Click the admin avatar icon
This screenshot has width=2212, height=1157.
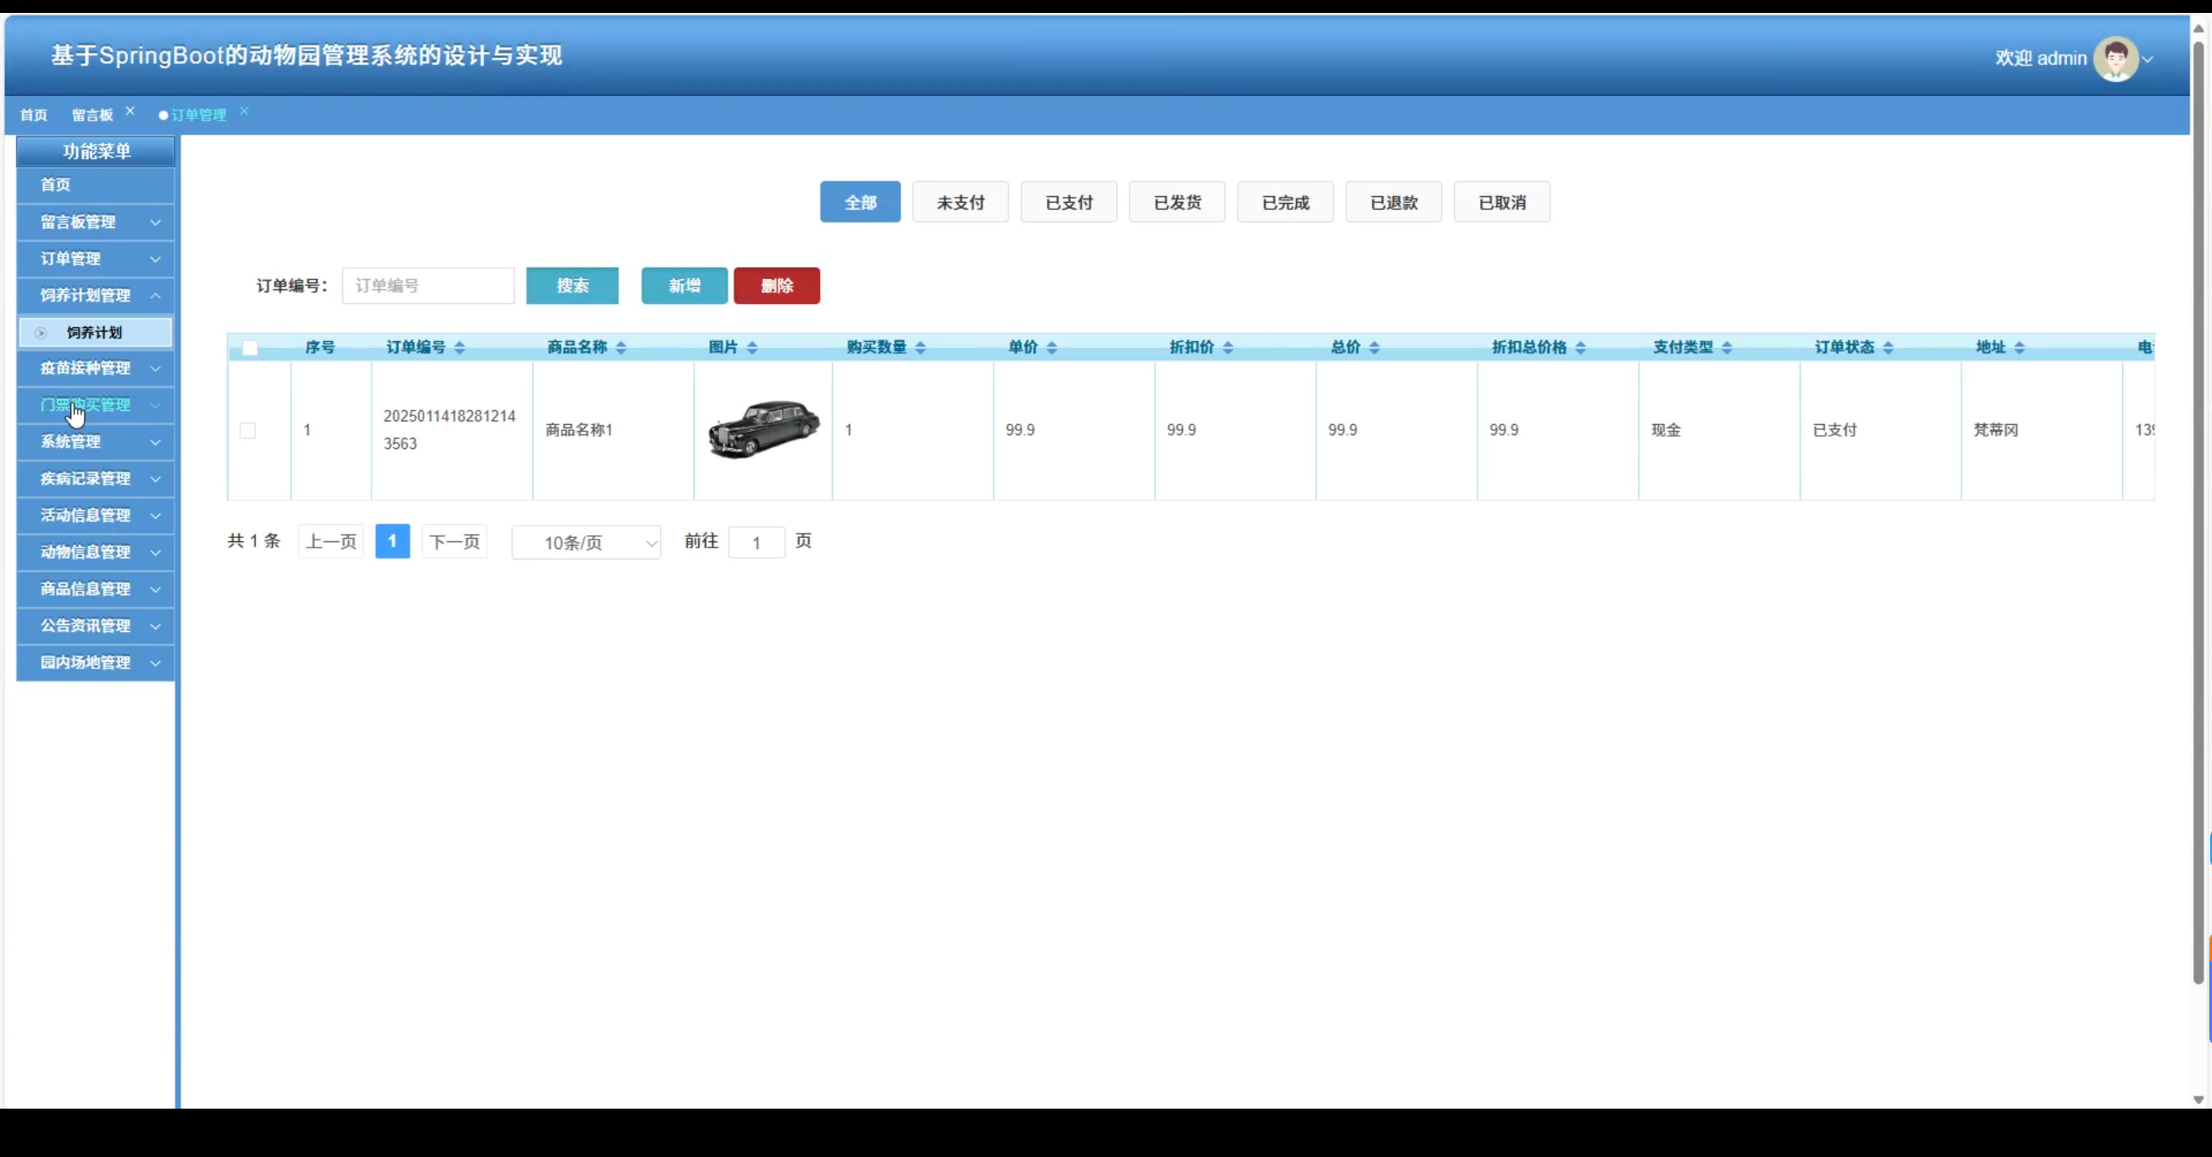point(2115,59)
